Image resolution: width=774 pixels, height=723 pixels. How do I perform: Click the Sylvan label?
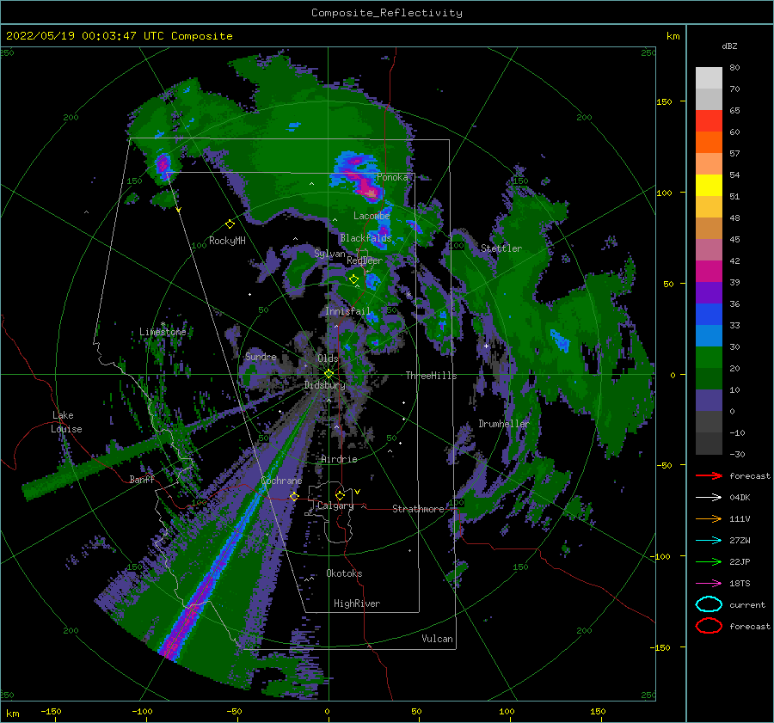pos(329,254)
